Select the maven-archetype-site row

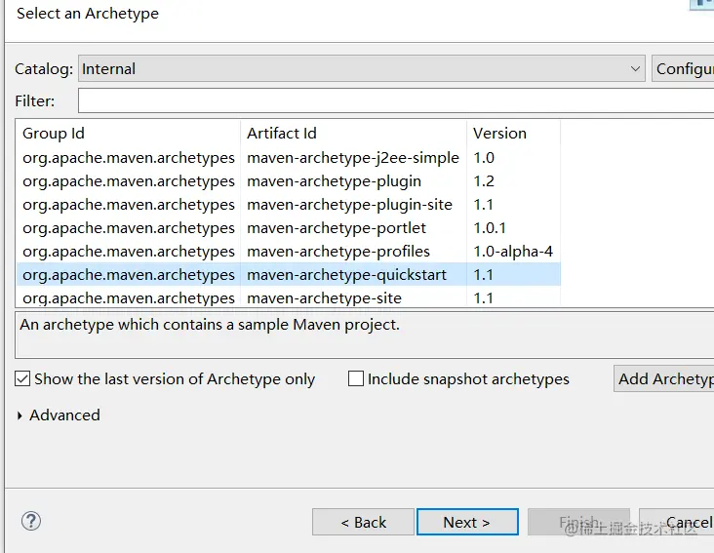(x=324, y=298)
